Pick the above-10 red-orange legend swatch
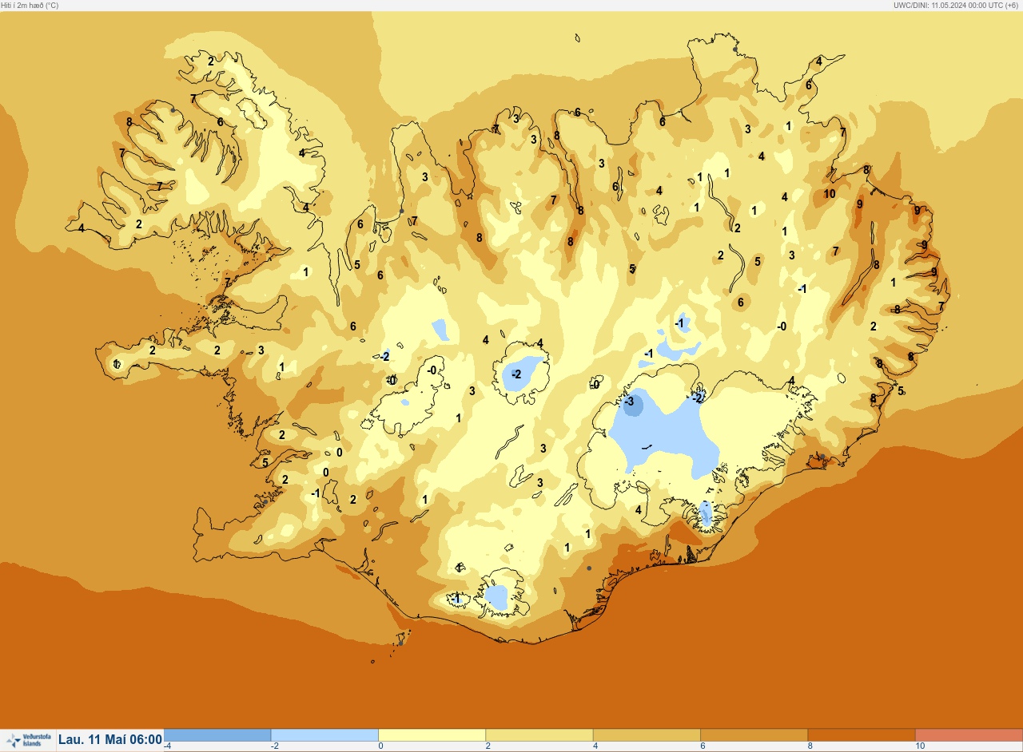This screenshot has height=752, width=1023. (969, 734)
